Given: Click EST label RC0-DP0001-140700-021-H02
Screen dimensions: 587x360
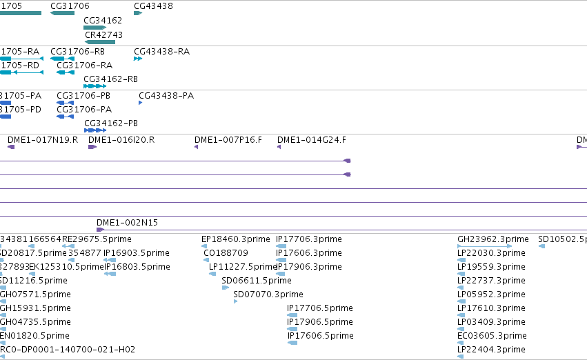Looking at the screenshot, I should pos(68,350).
